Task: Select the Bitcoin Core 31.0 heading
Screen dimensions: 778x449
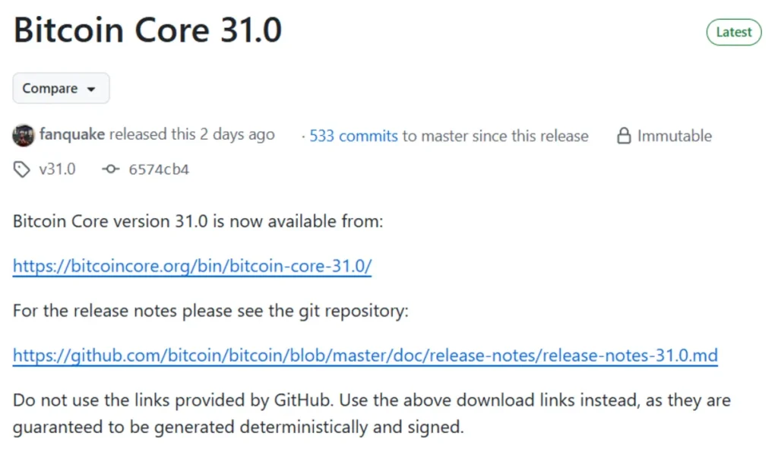Action: click(147, 30)
